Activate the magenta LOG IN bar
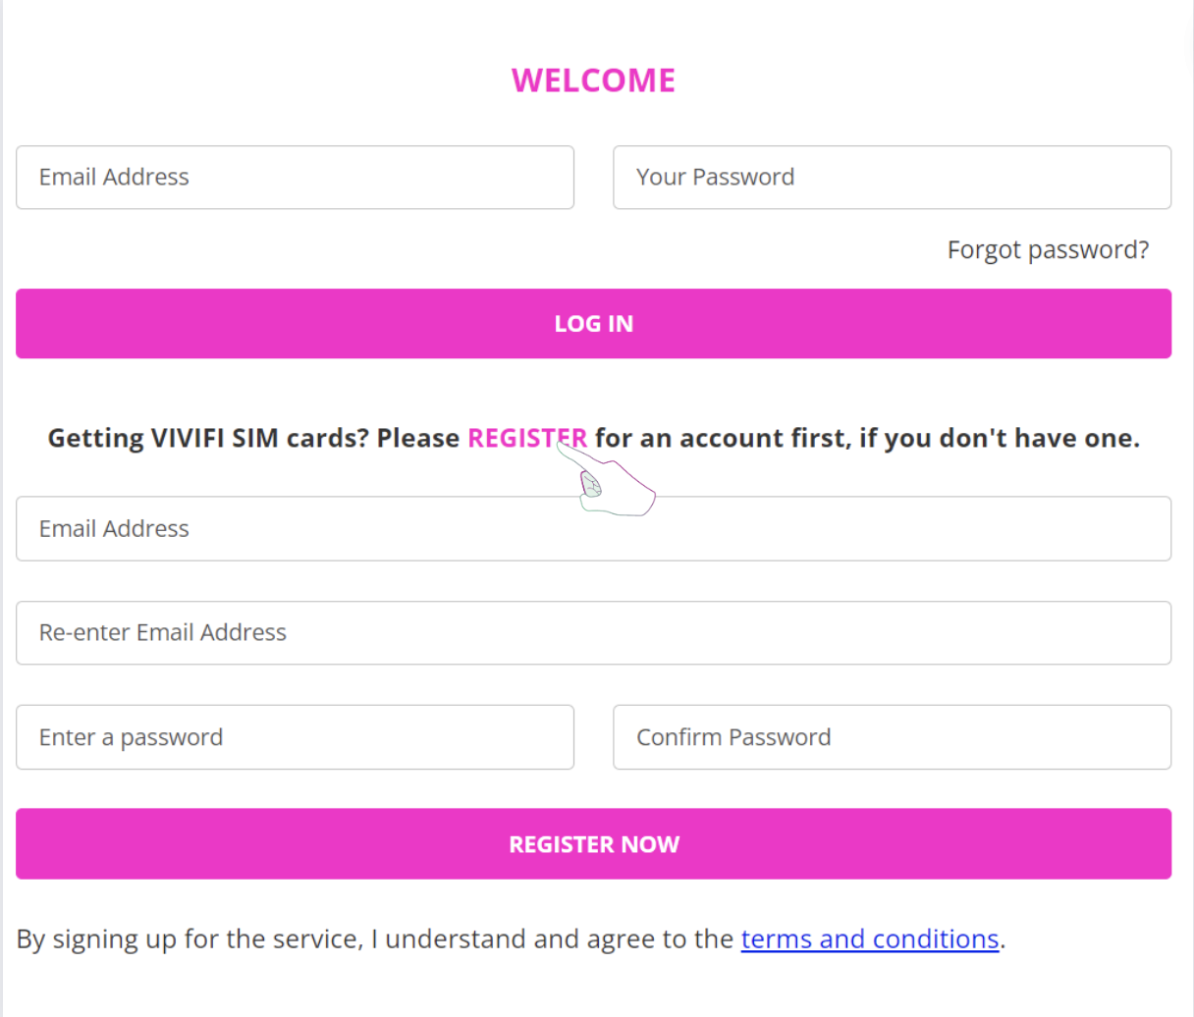This screenshot has height=1017, width=1194. pos(593,324)
